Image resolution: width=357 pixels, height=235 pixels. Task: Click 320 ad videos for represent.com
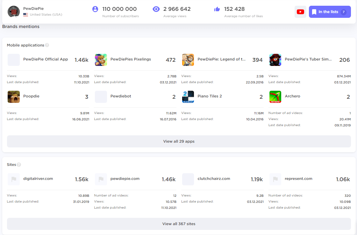tap(348, 196)
